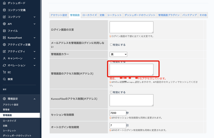The image size is (214, 138).
Task: Click the 環境設定 gear icon
Action: [4, 99]
